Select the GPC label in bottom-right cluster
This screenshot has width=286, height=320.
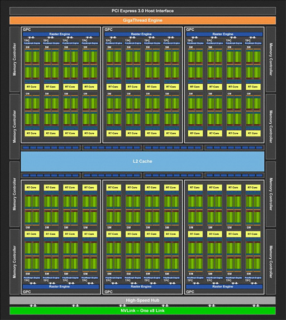pyautogui.click(x=190, y=292)
